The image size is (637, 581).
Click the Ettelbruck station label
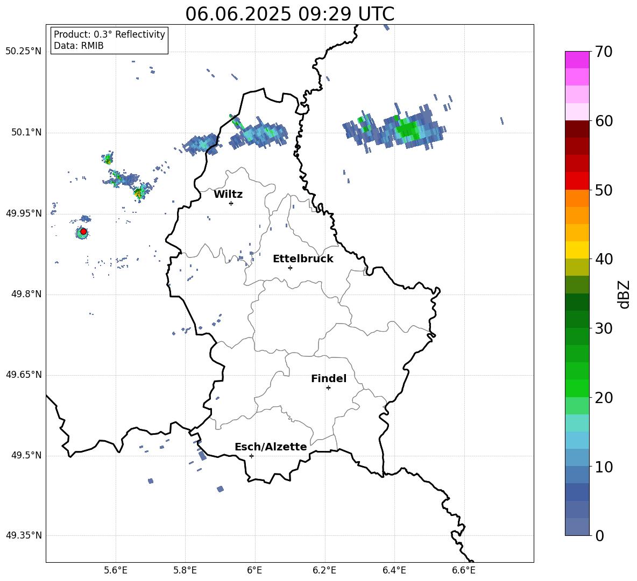click(303, 259)
